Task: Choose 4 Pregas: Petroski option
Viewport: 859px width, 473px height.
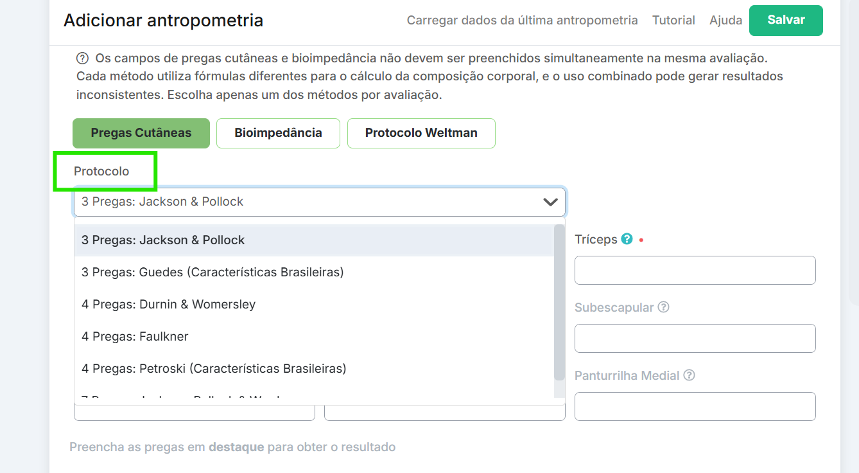Action: [x=214, y=369]
